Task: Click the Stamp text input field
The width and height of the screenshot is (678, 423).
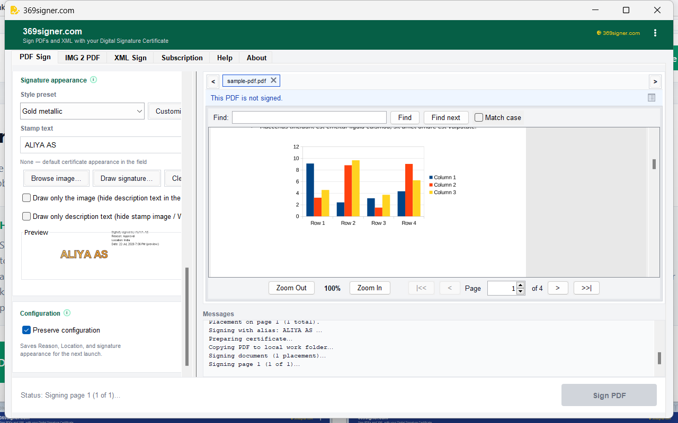Action: coord(101,145)
